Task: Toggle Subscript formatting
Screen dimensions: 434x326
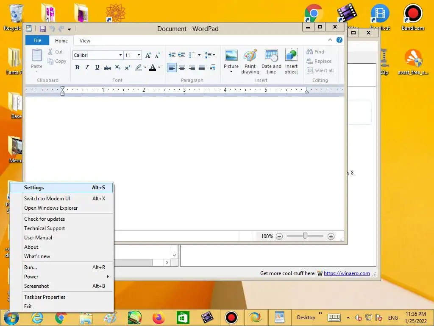Action: click(118, 67)
